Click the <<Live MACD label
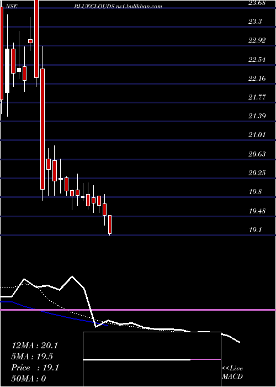Viewport: 276px width, 387px height. pos(232,373)
